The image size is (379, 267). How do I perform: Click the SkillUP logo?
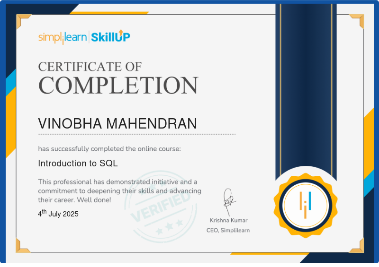click(110, 37)
